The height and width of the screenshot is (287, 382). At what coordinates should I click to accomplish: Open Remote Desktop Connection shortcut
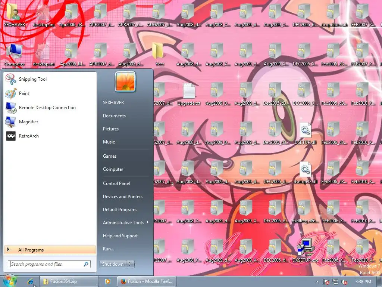pyautogui.click(x=50, y=107)
